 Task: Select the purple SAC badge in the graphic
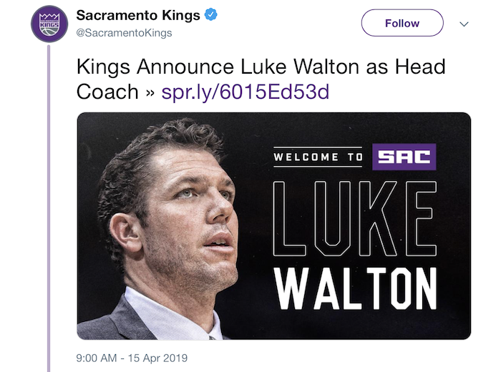pyautogui.click(x=404, y=157)
